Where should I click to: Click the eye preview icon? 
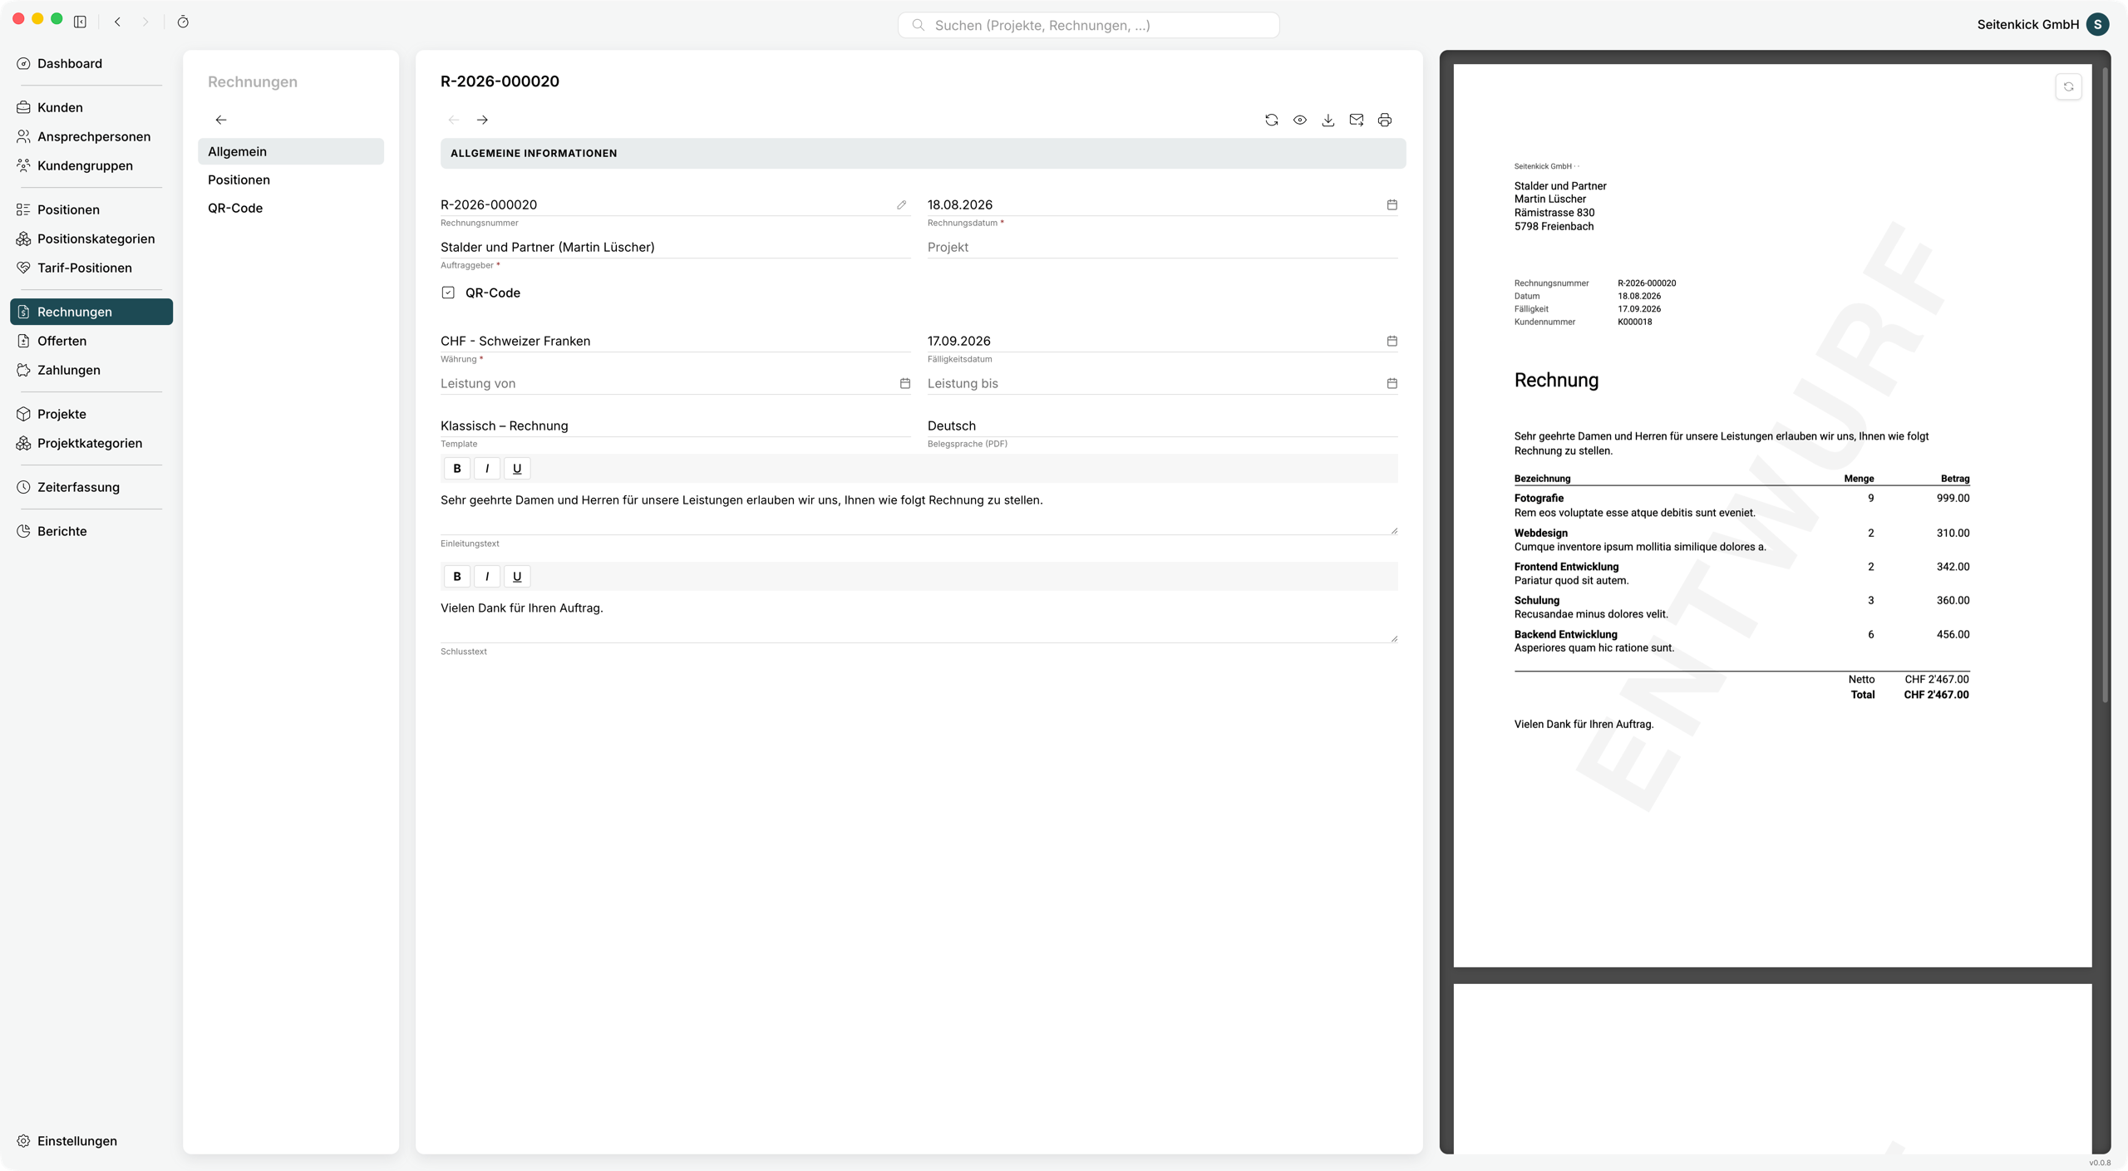(1299, 120)
